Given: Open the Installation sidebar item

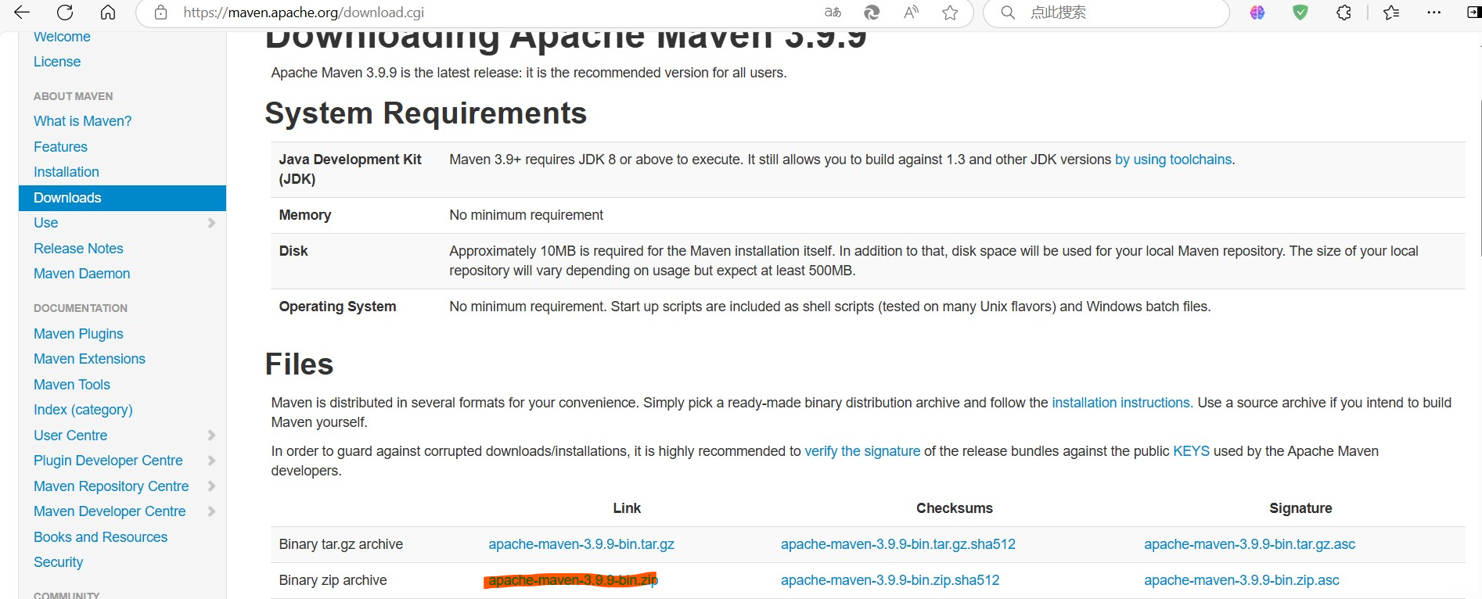Looking at the screenshot, I should click(x=67, y=172).
